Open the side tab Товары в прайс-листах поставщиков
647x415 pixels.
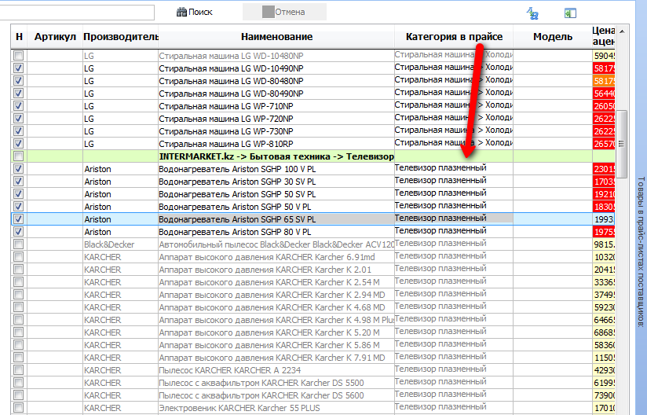click(641, 252)
